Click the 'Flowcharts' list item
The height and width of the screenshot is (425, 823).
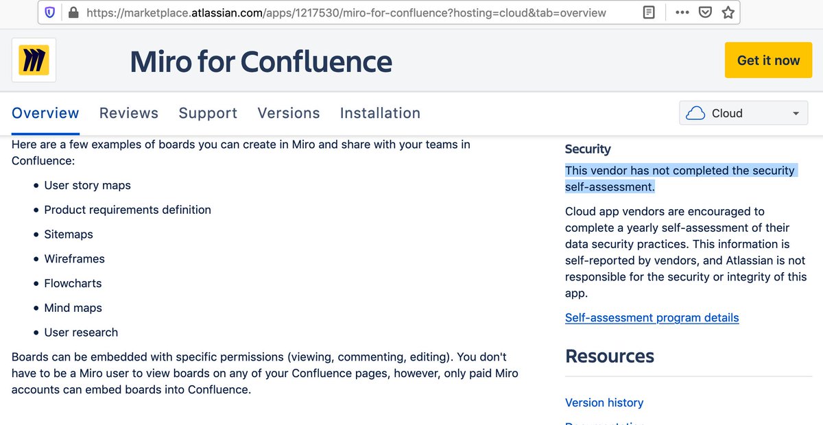pyautogui.click(x=73, y=283)
